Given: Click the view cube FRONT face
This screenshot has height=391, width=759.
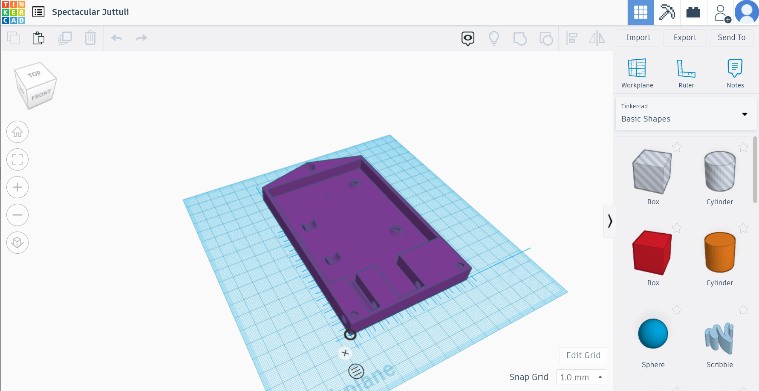Looking at the screenshot, I should pyautogui.click(x=41, y=94).
